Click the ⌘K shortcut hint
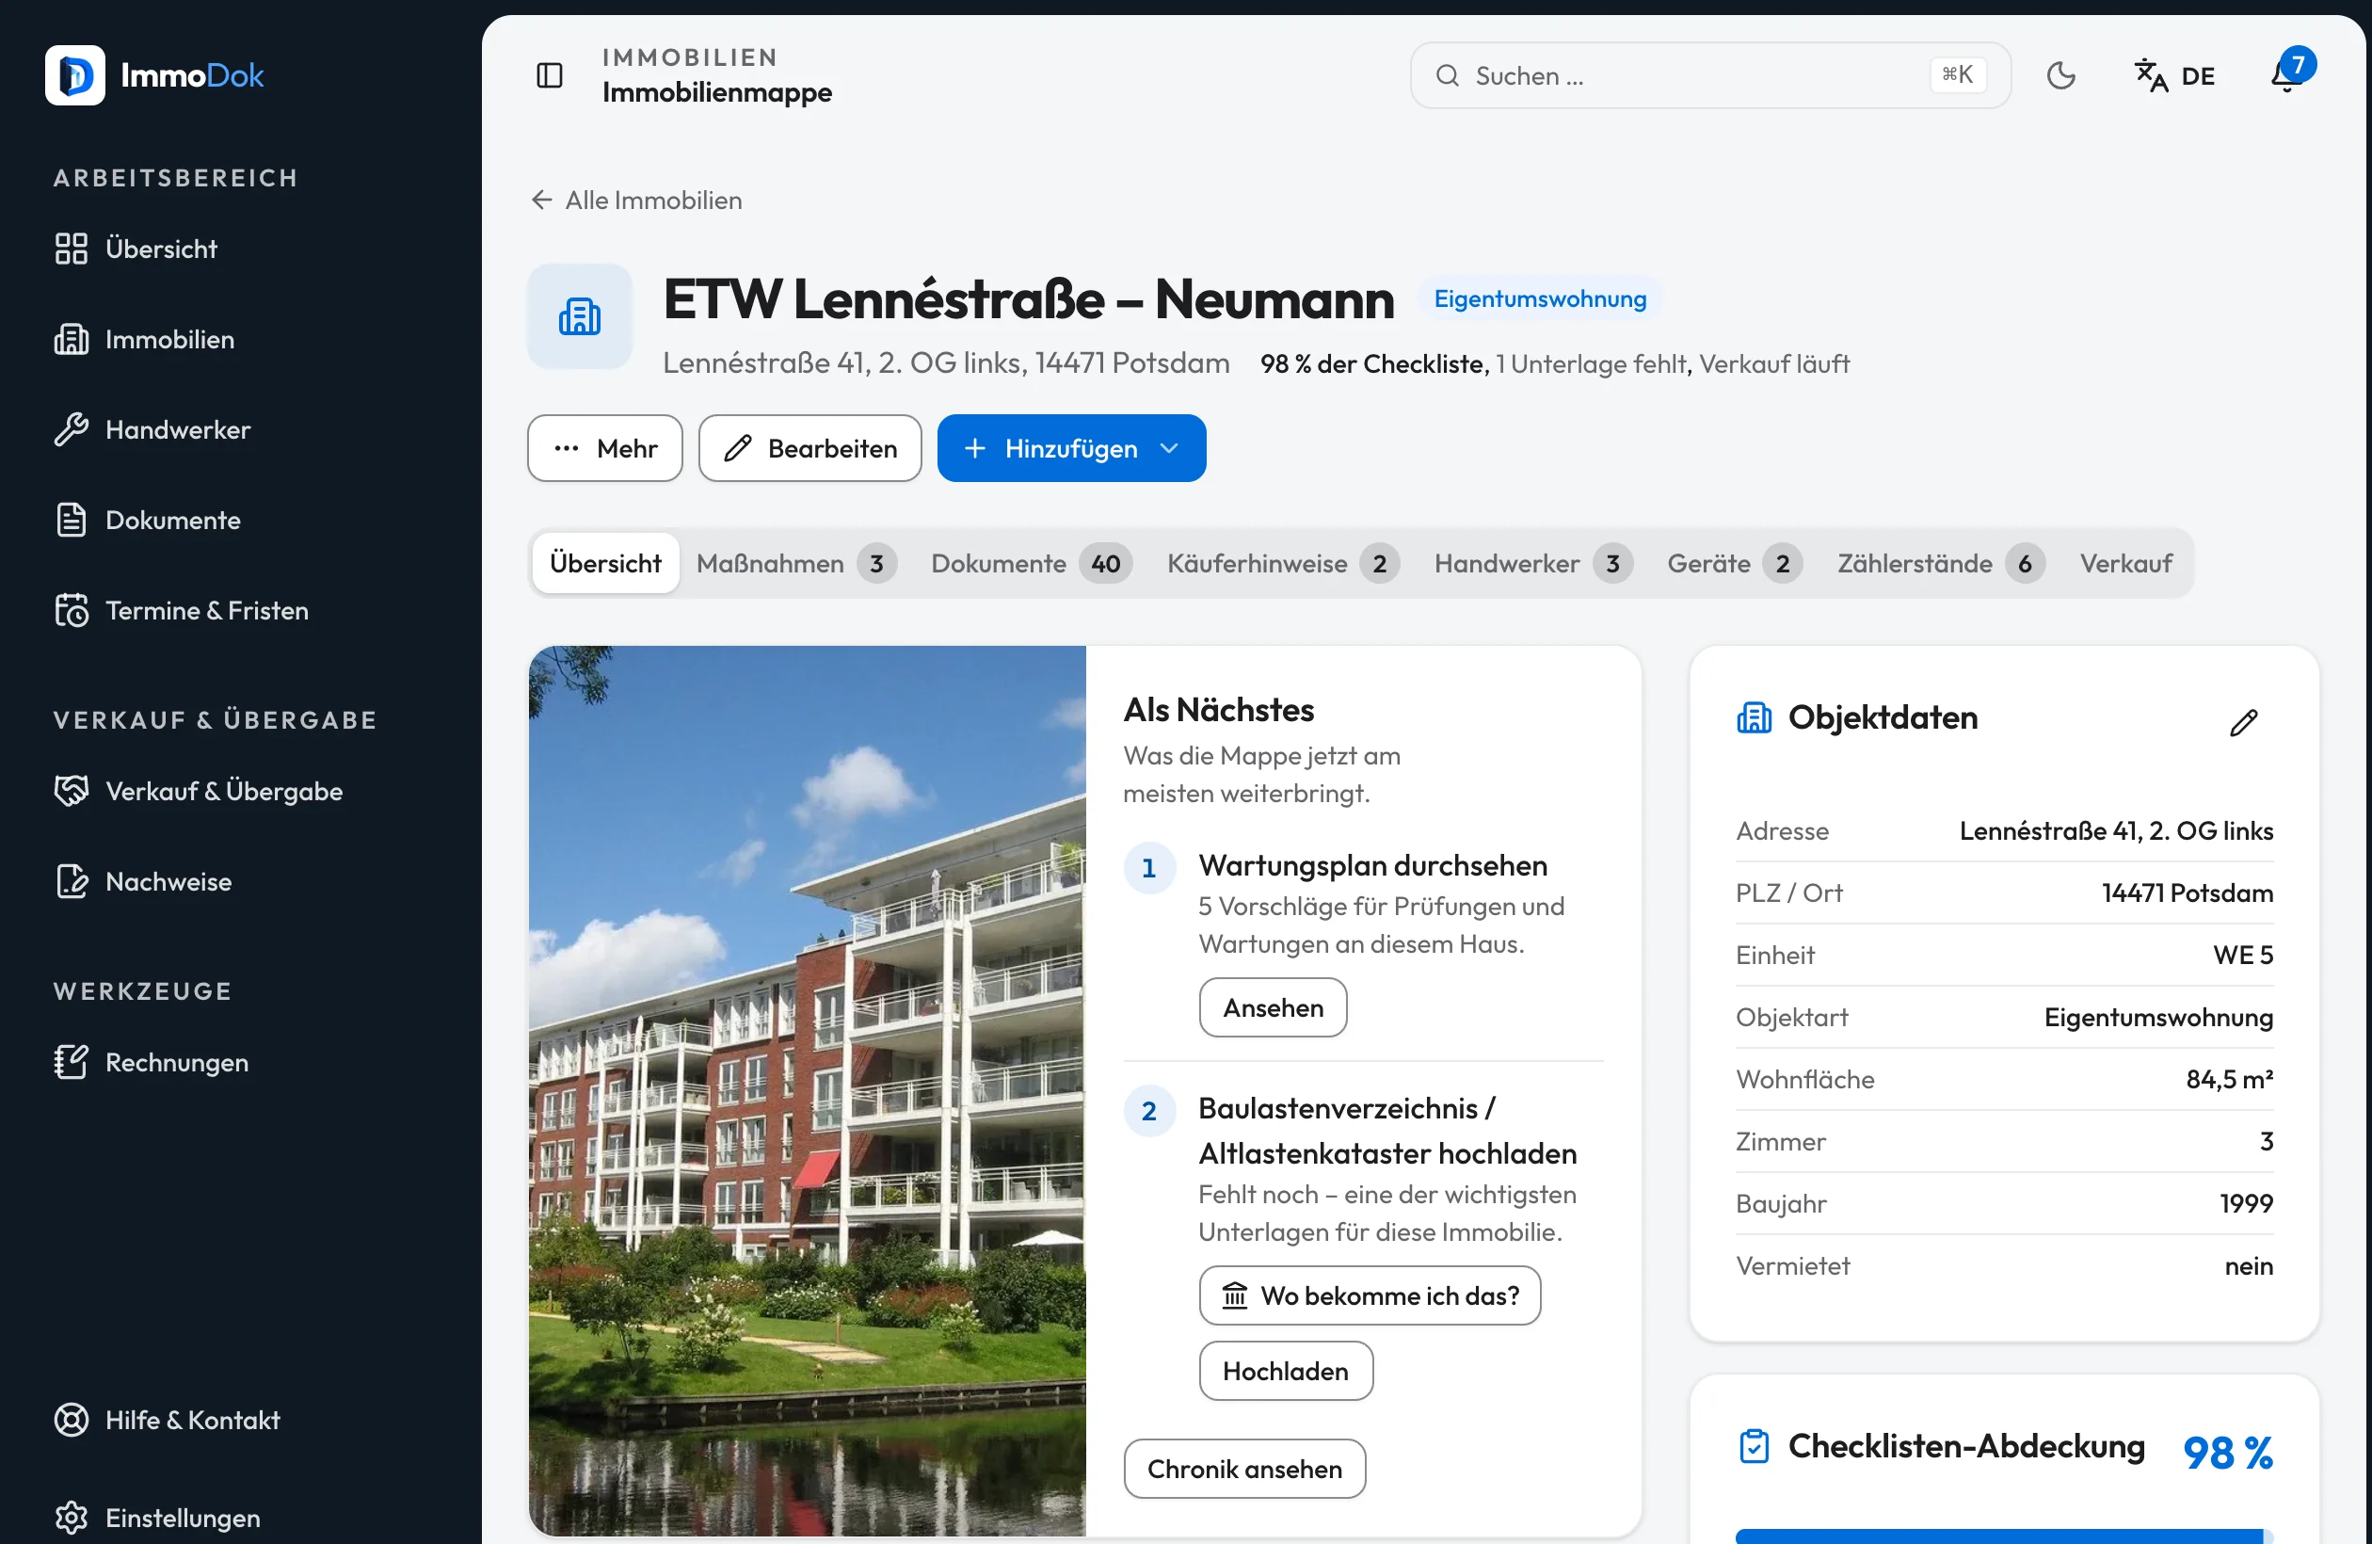 tap(1958, 74)
